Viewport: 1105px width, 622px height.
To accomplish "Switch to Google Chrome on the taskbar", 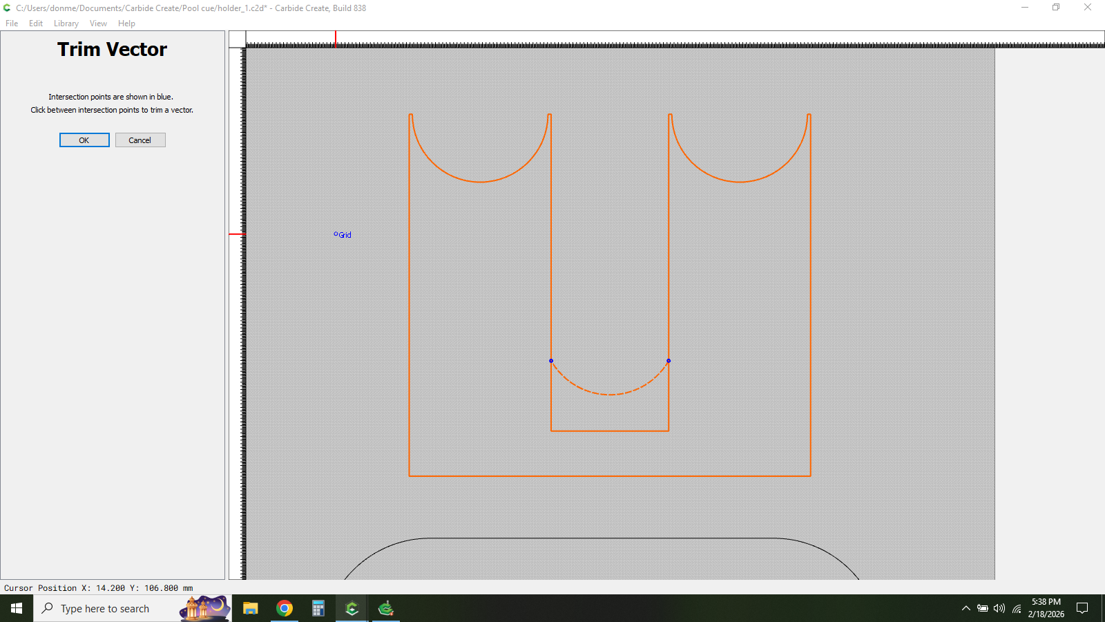I will click(x=285, y=608).
